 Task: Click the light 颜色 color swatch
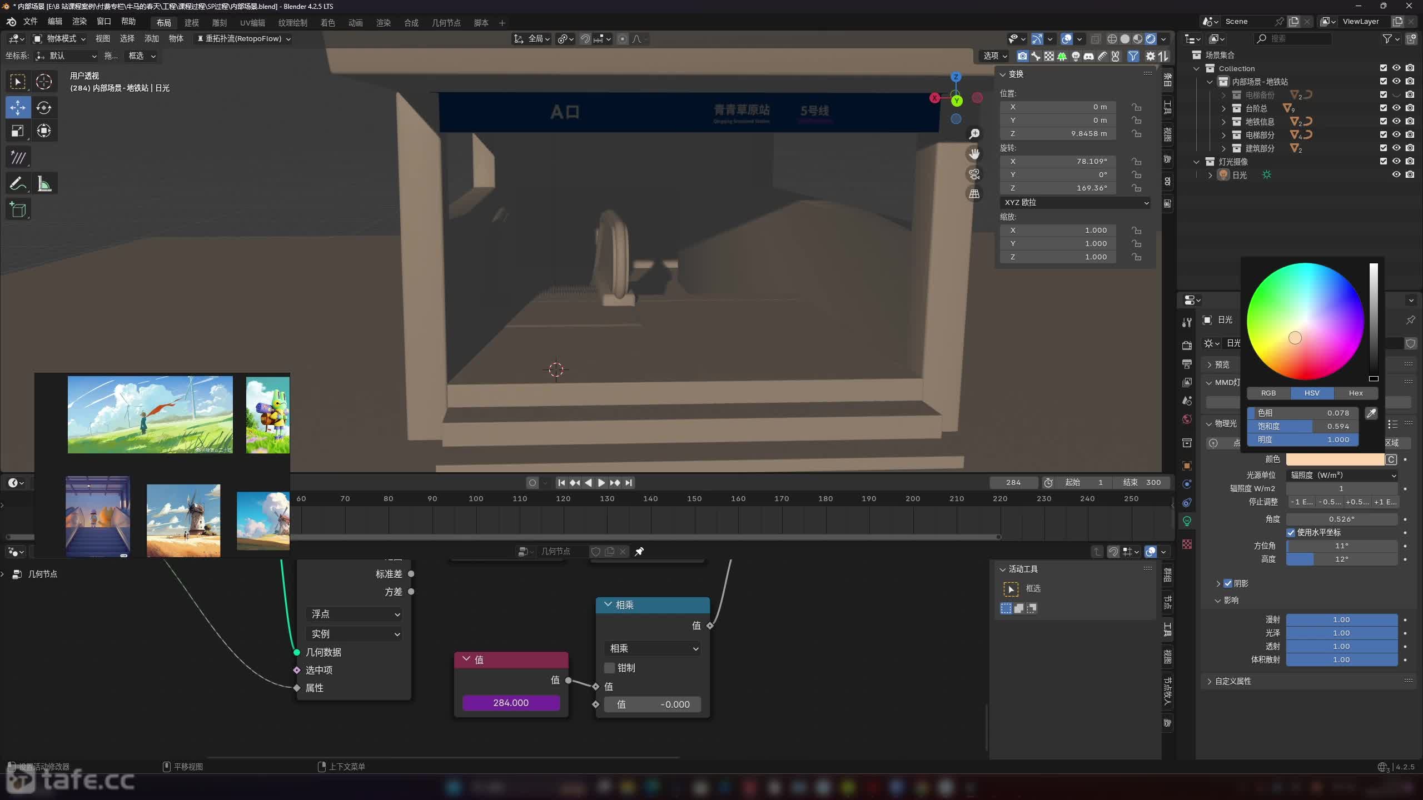coord(1335,459)
